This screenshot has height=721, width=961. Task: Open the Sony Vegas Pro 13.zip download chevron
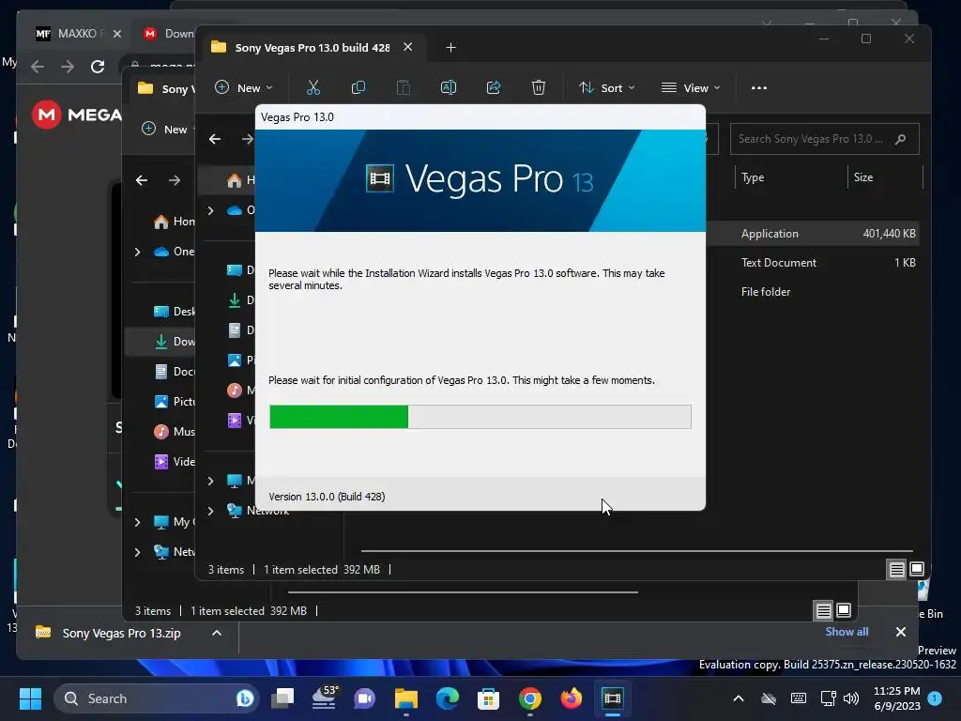[x=217, y=633]
